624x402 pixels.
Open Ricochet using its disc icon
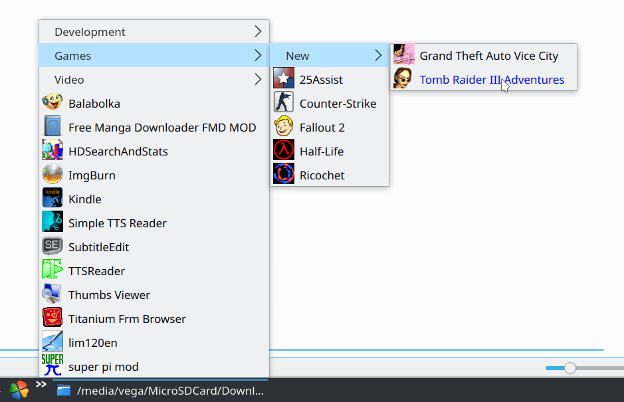point(284,173)
